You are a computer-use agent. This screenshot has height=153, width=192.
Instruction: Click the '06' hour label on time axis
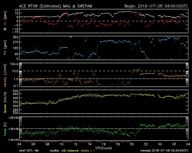pyautogui.click(x=33, y=144)
